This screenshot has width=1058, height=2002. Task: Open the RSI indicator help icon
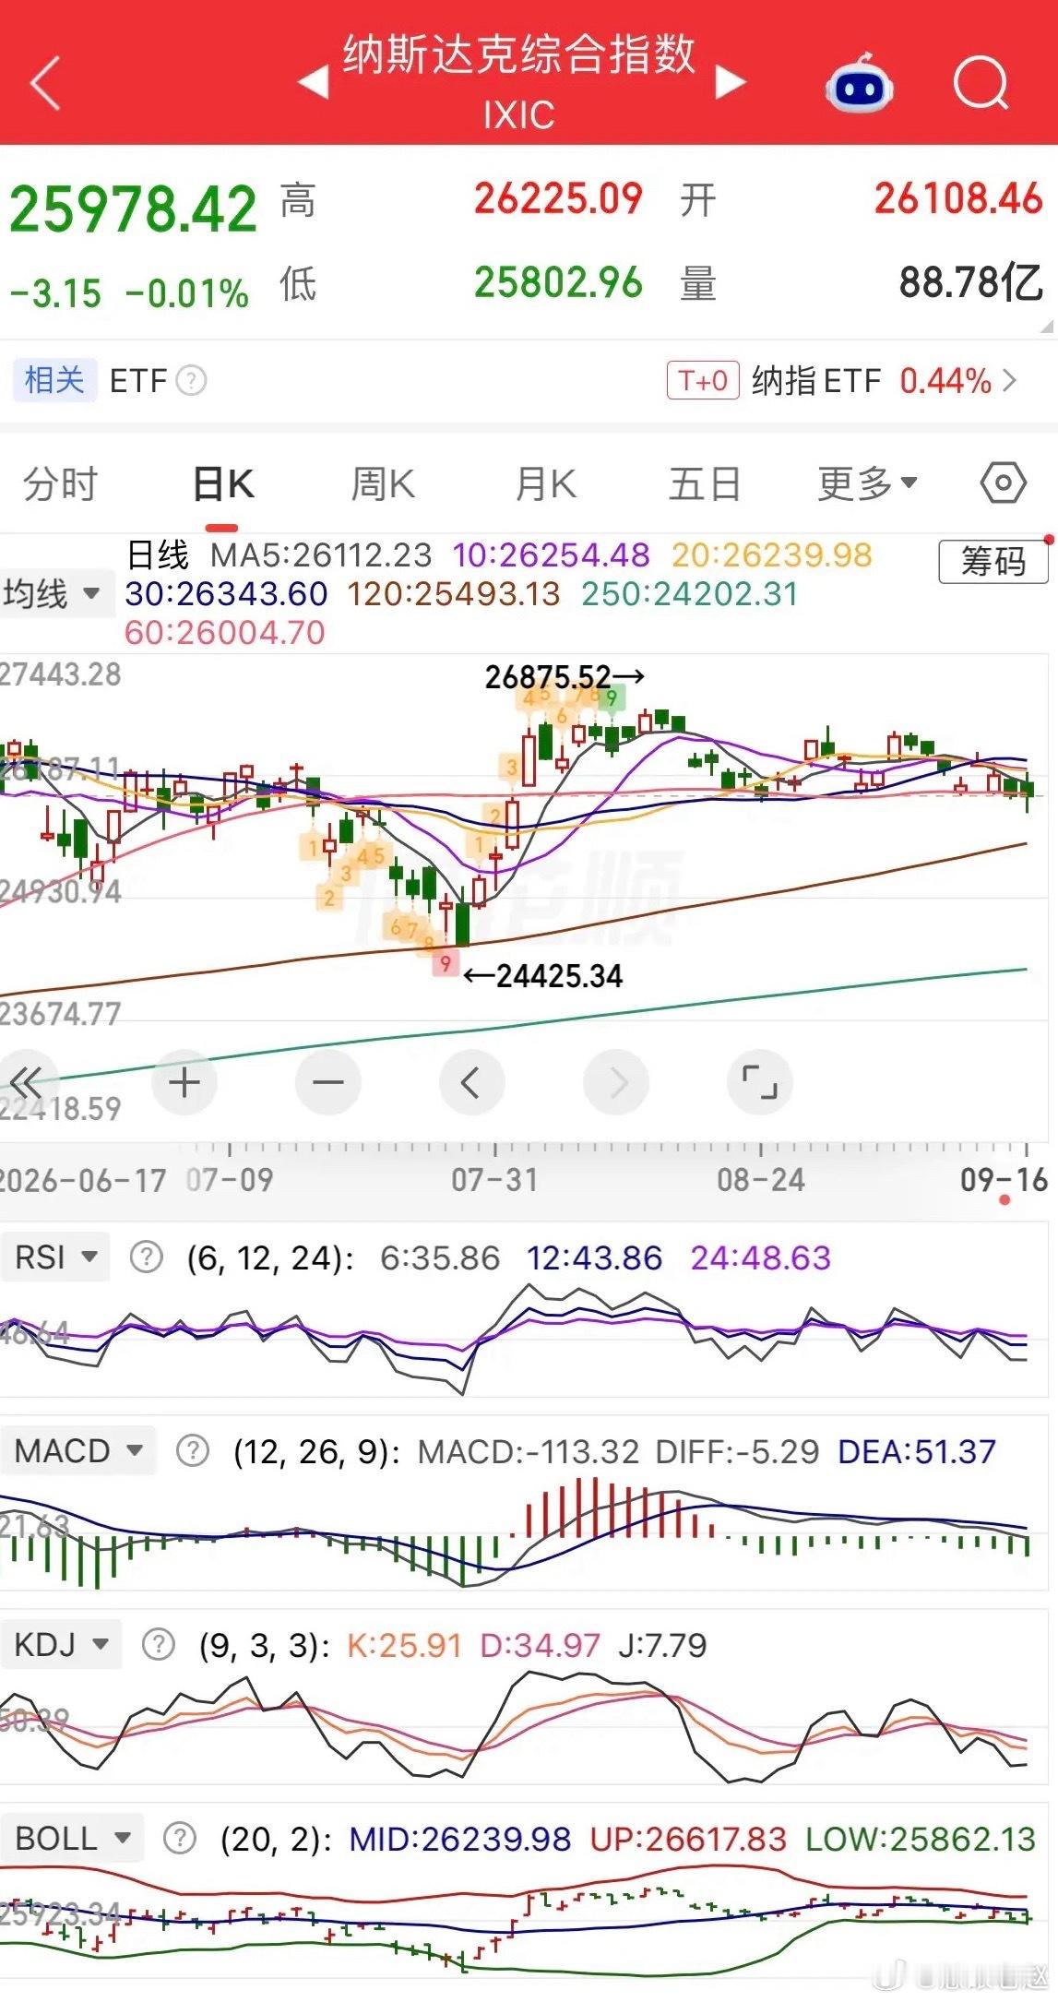(146, 1257)
